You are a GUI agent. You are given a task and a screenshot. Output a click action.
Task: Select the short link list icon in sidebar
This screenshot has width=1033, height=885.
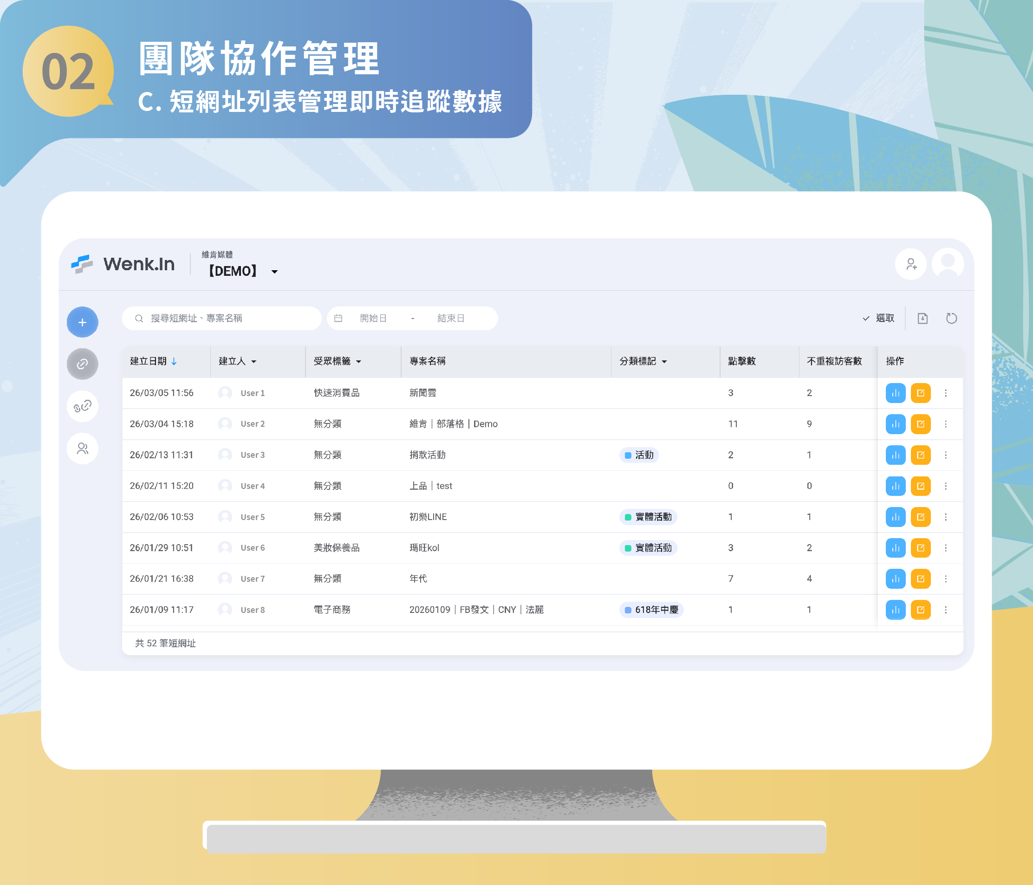click(x=82, y=364)
